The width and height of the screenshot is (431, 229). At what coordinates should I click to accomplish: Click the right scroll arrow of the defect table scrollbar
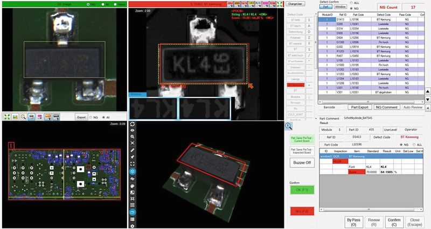coord(422,102)
